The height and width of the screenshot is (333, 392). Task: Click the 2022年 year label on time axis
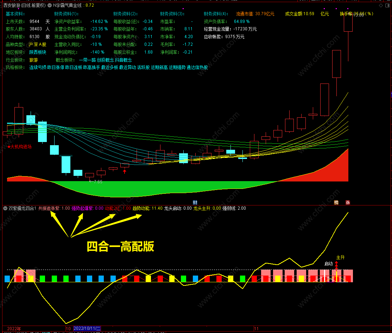(14, 328)
